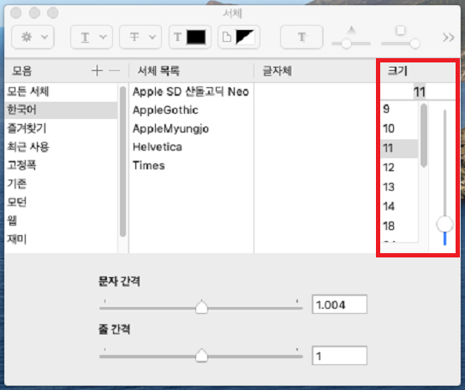Select font size 10
The image size is (465, 390).
[x=399, y=128]
